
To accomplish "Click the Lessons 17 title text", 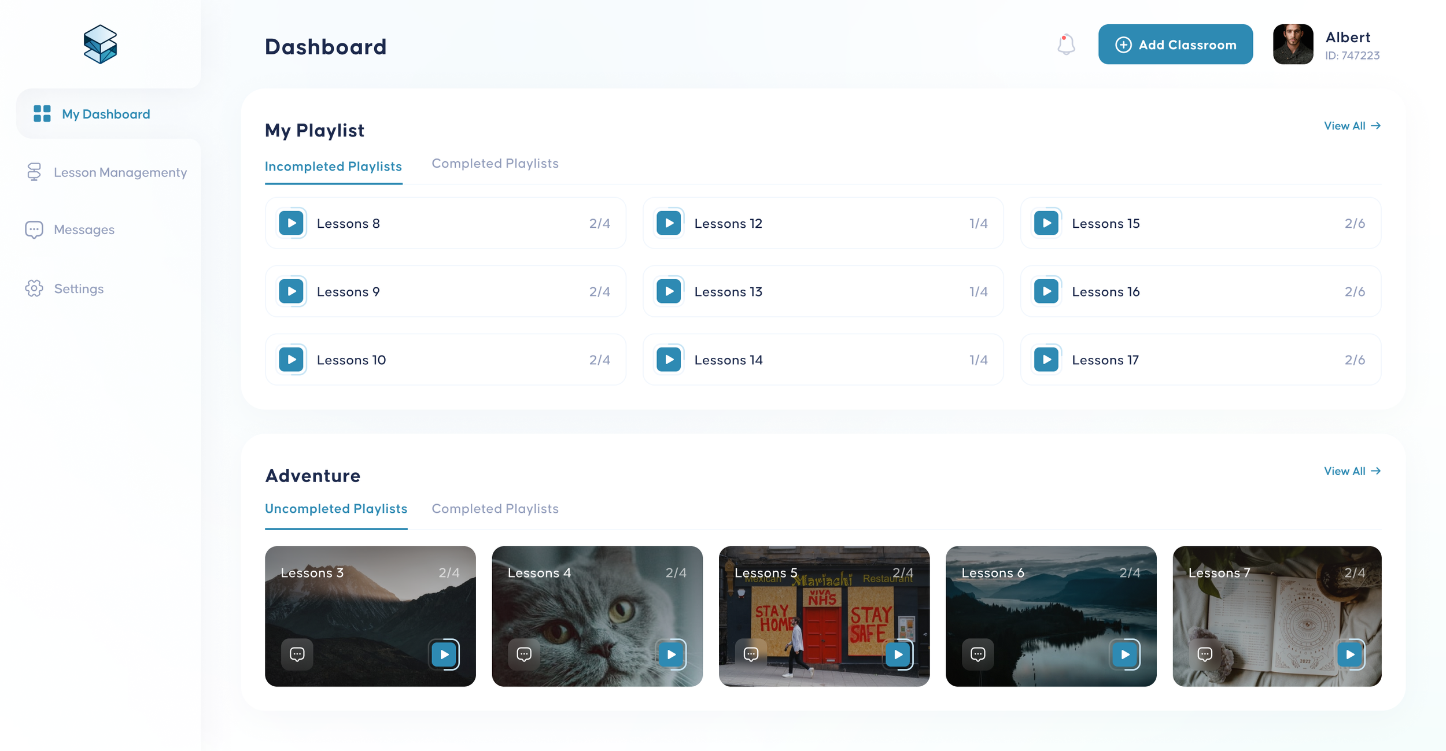I will click(1105, 360).
